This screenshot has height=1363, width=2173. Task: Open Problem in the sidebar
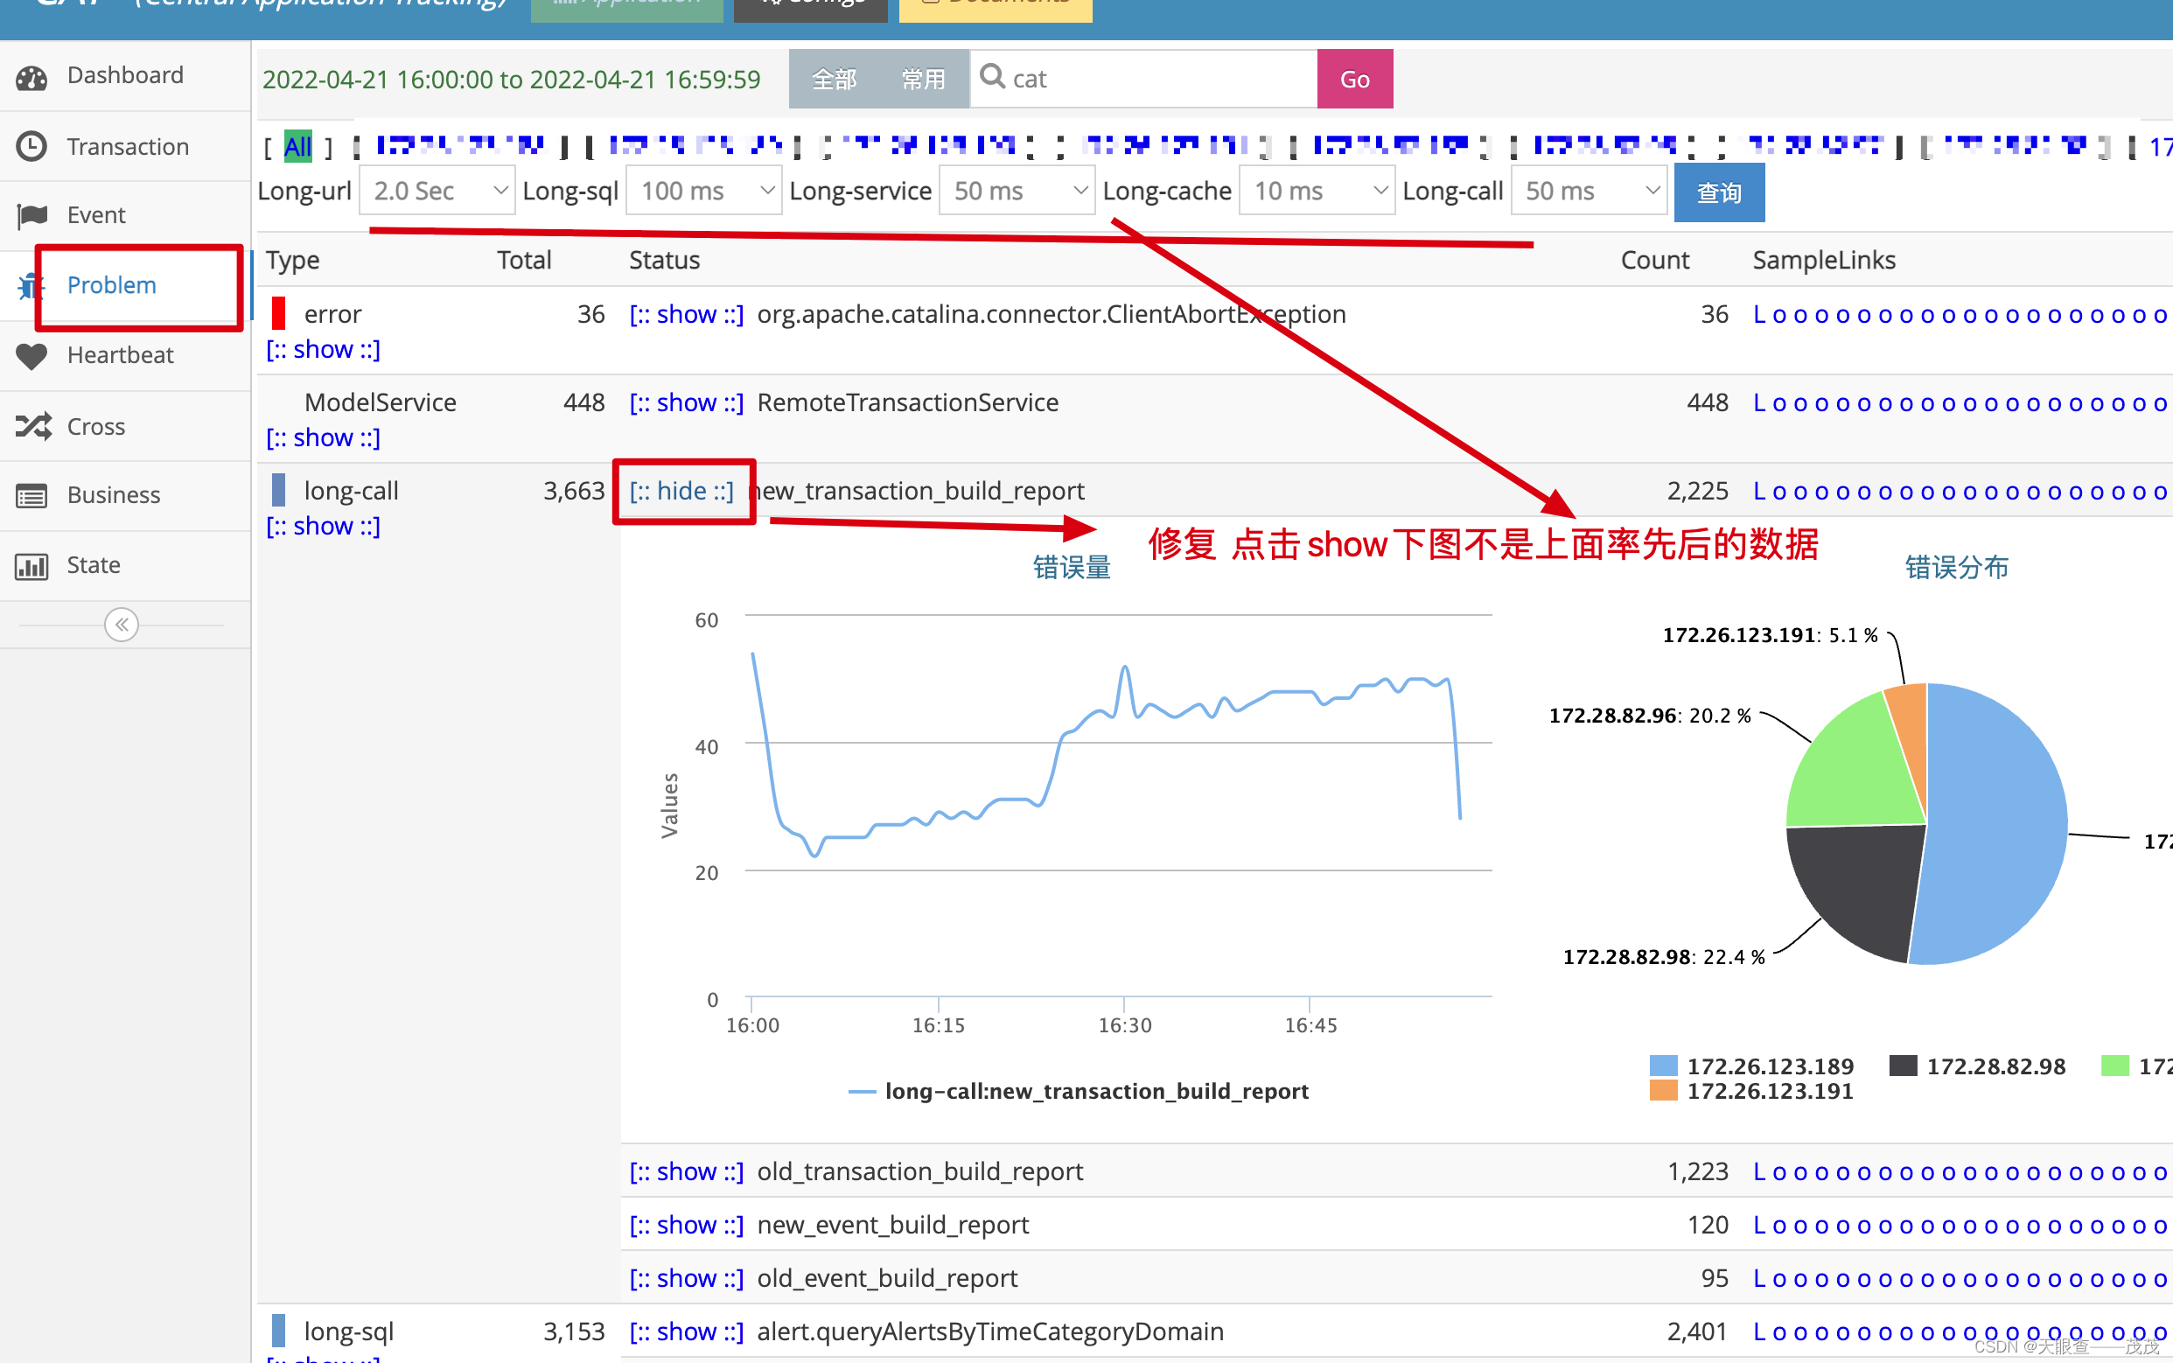112,285
